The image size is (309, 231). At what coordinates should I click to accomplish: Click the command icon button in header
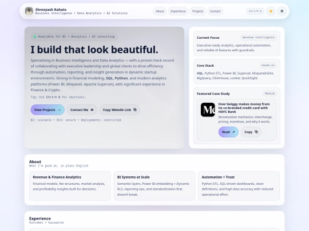282,11
